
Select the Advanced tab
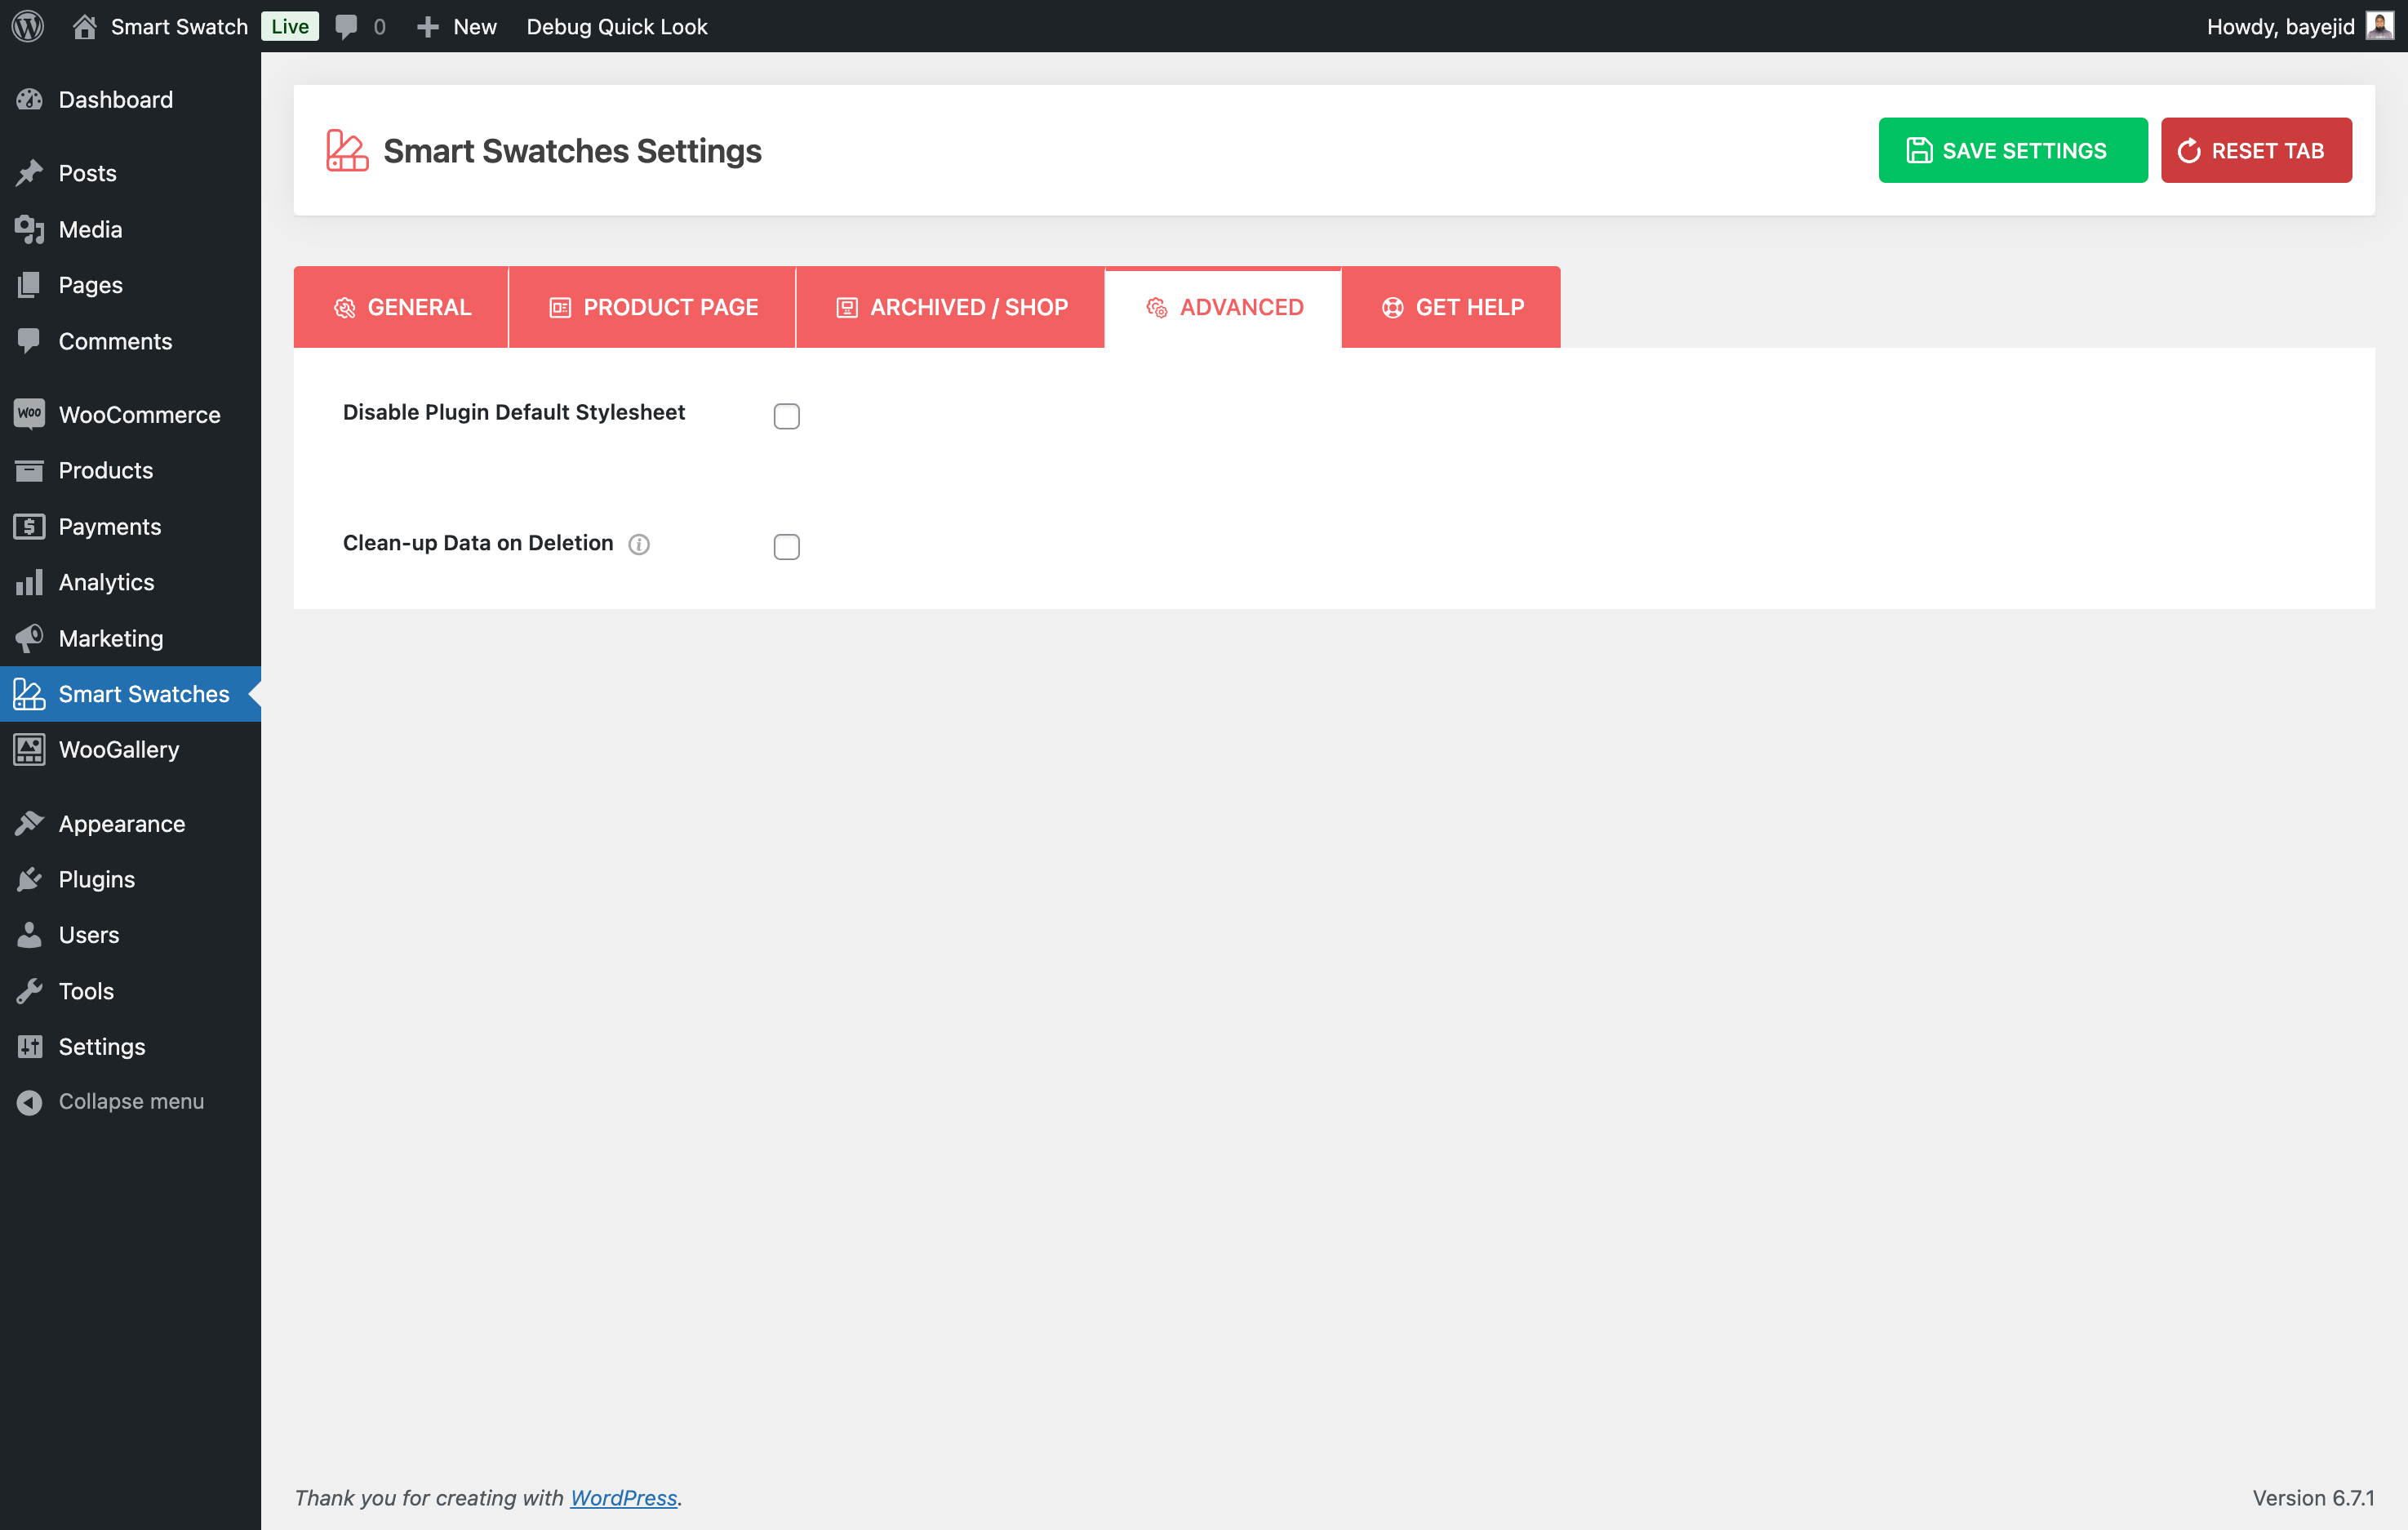[x=1223, y=307]
